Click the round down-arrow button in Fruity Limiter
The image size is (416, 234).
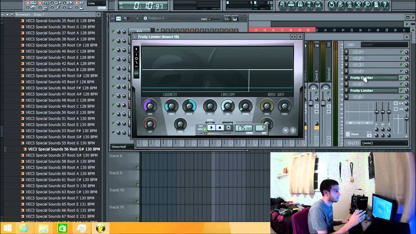tap(285, 130)
